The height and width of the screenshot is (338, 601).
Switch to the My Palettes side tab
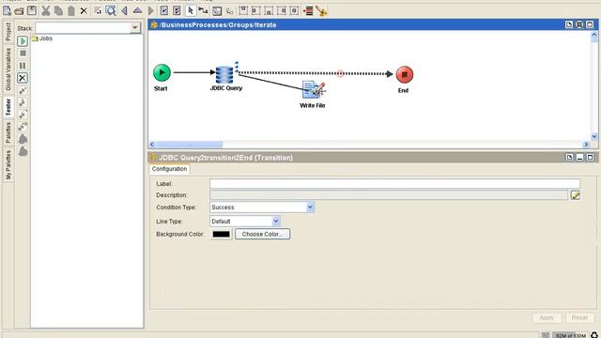pyautogui.click(x=8, y=165)
